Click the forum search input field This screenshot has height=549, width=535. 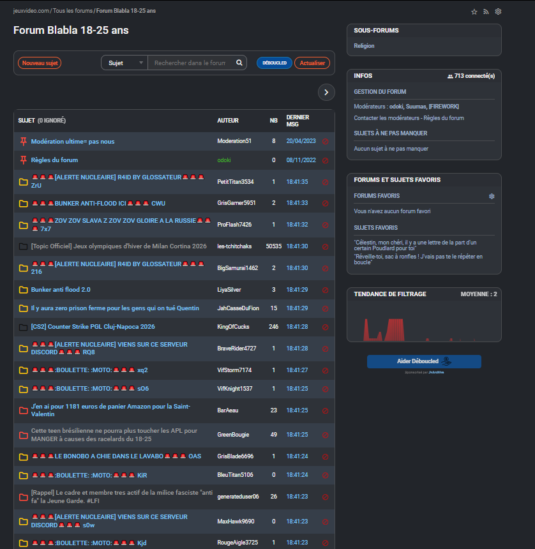[x=190, y=63]
